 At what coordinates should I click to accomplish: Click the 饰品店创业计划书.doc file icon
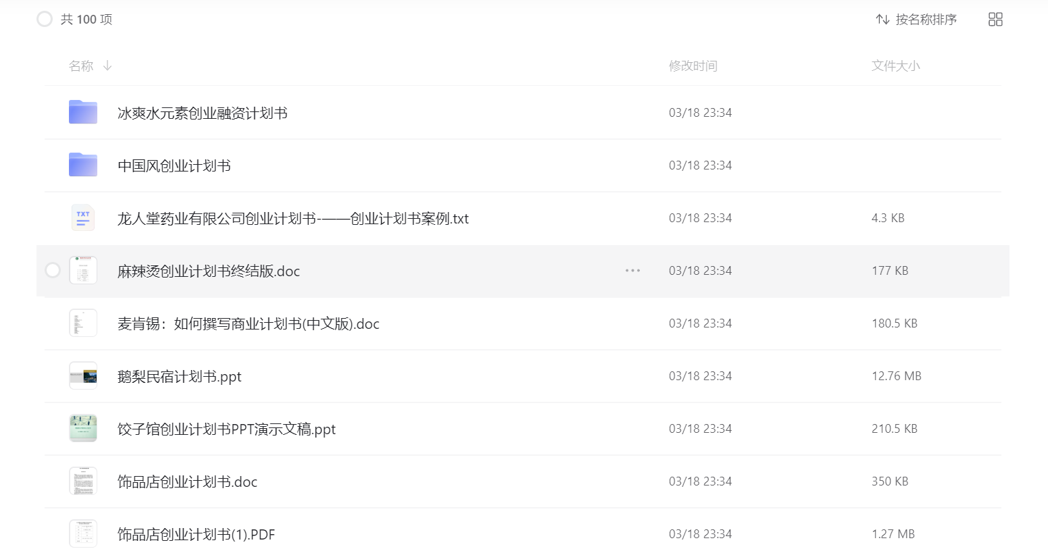[x=83, y=481]
